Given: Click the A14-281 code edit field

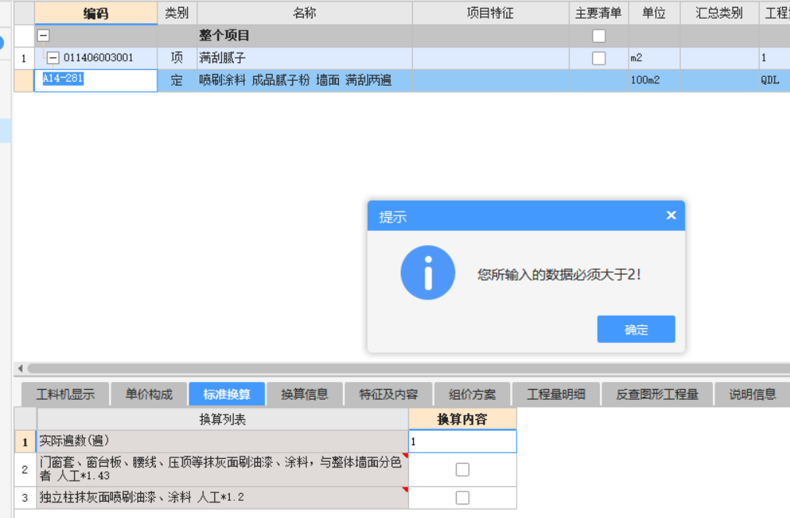Looking at the screenshot, I should (x=96, y=80).
